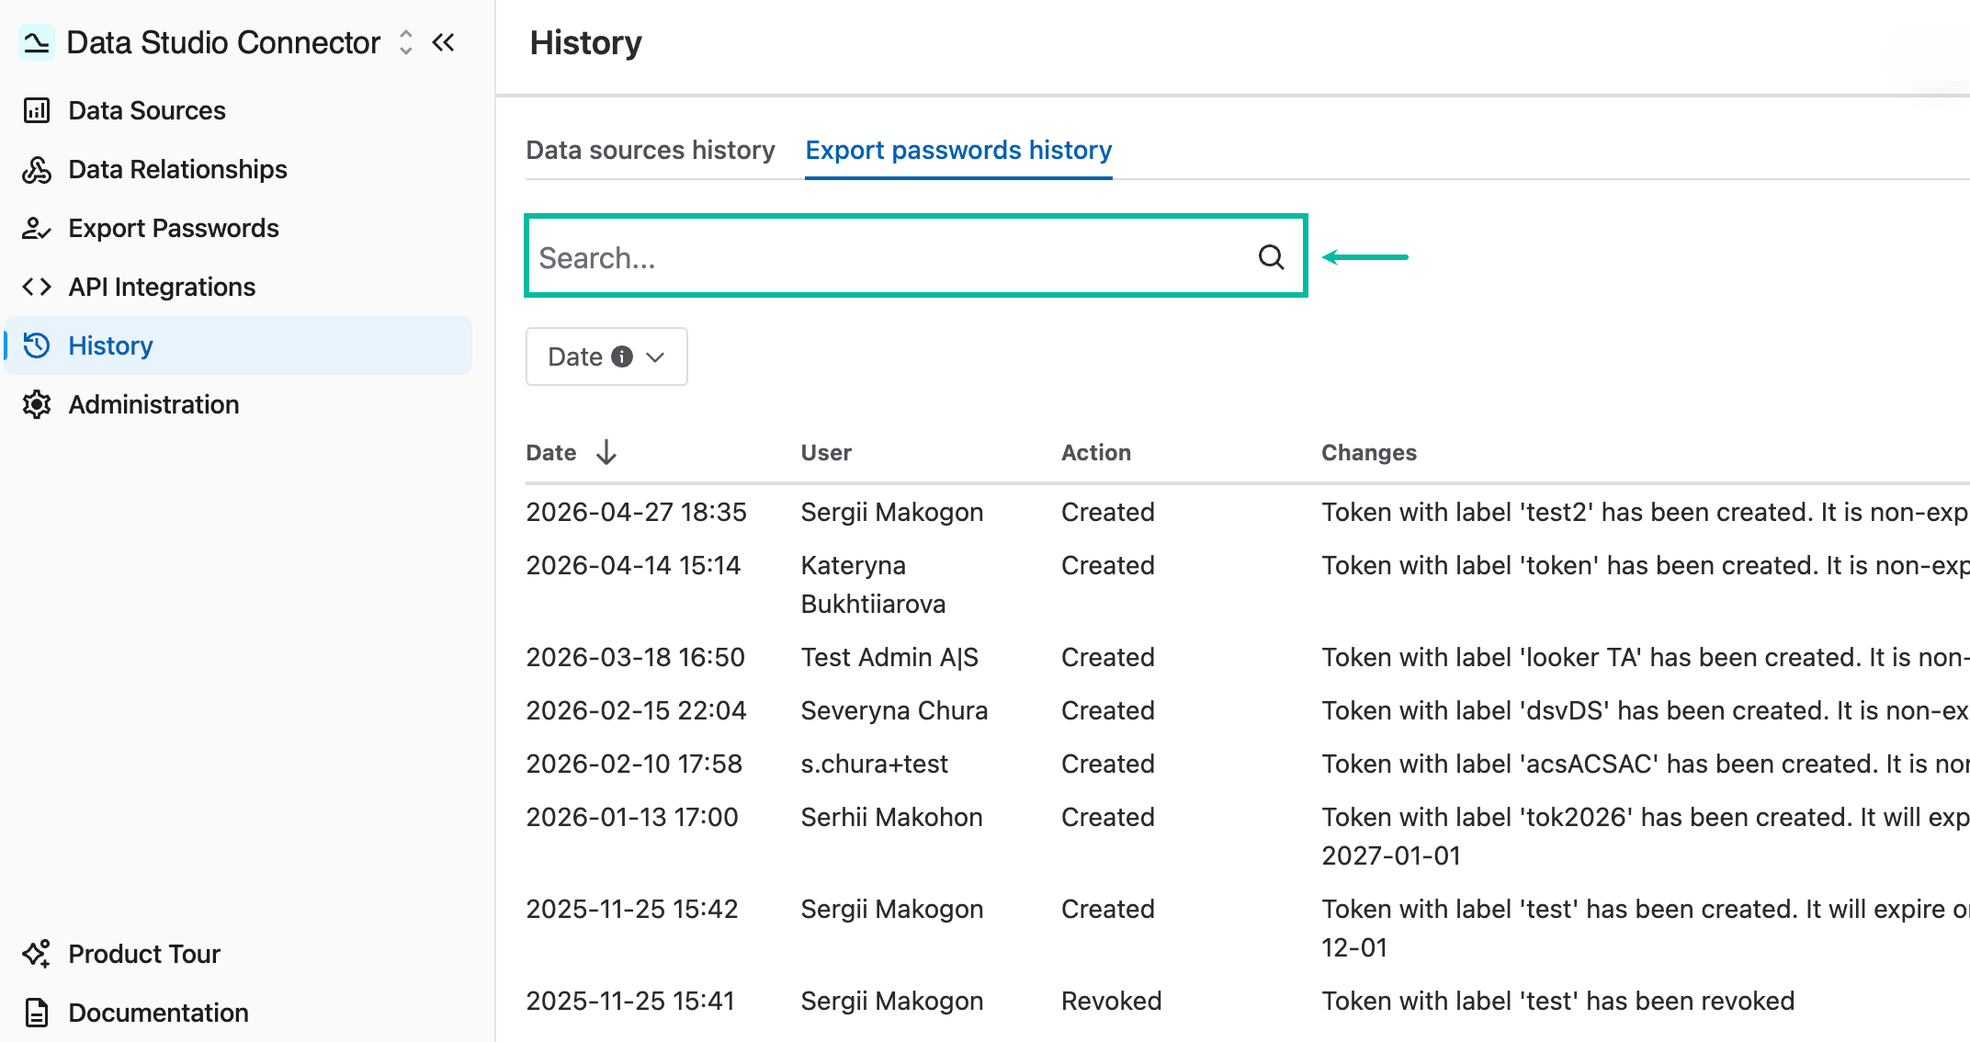Select date cell '2026-04-27 18:35'

click(637, 512)
